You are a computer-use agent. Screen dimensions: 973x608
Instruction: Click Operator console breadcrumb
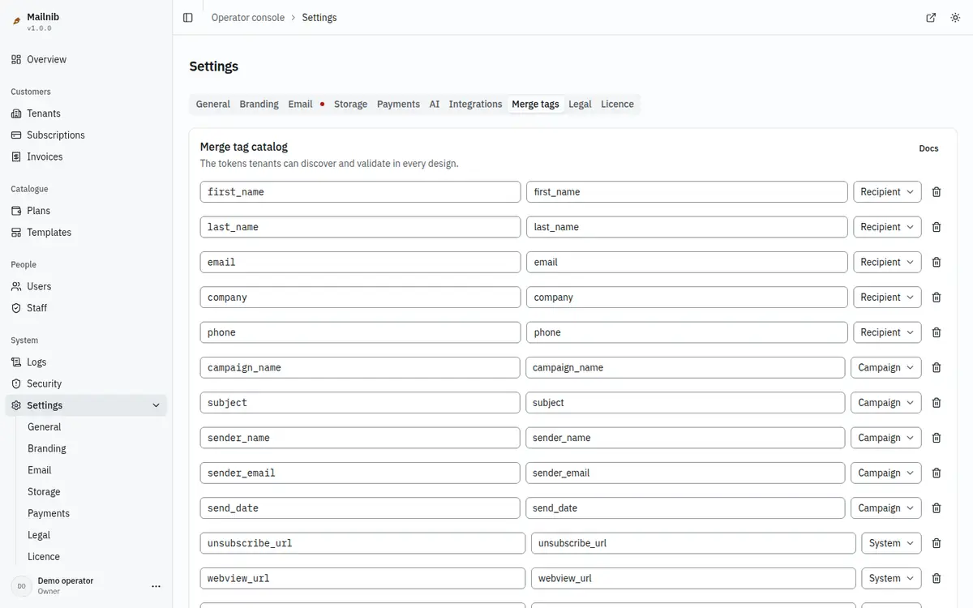click(x=248, y=18)
